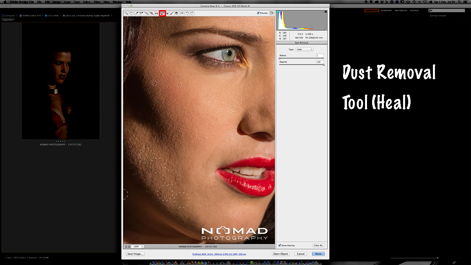Click the Opacity slider handle
This screenshot has width=471, height=265.
click(323, 65)
